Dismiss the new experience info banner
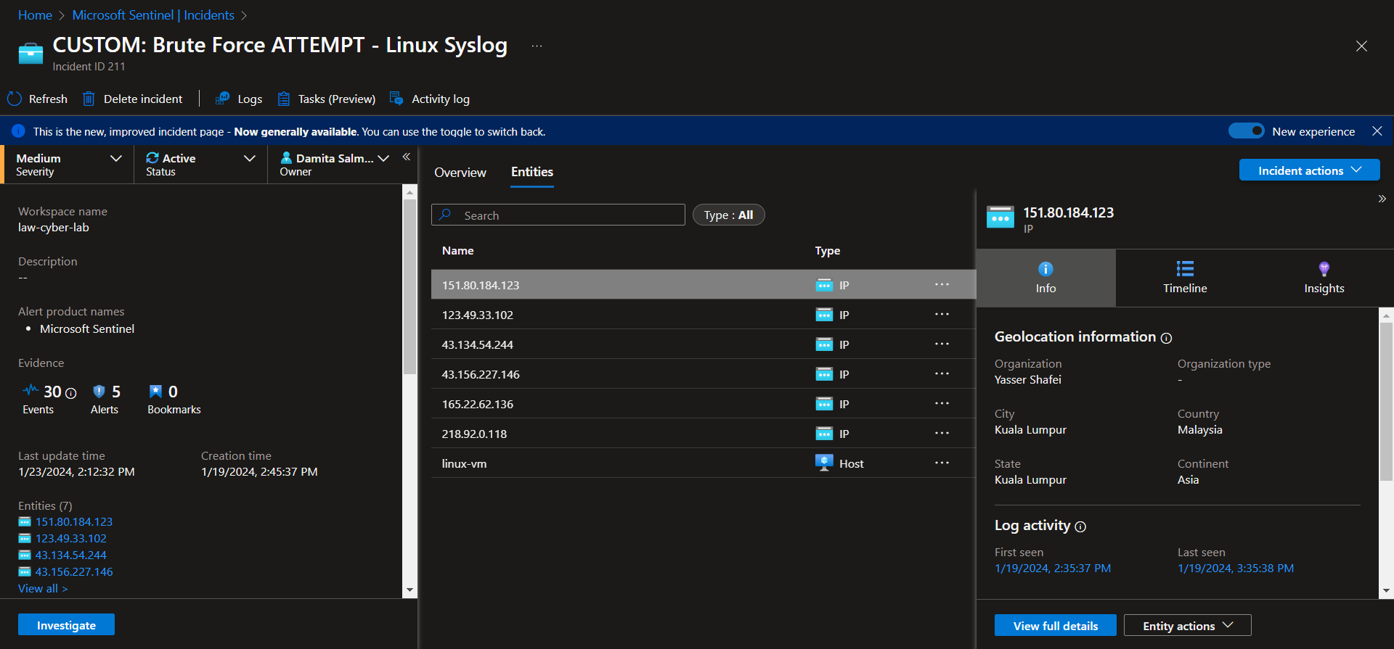 [1377, 131]
